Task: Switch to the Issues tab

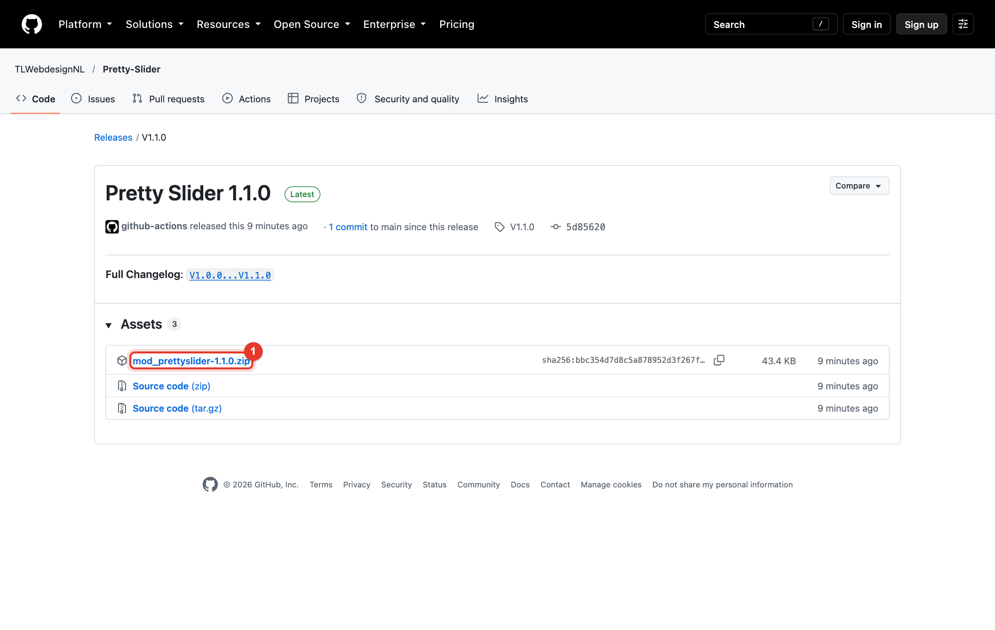Action: 93,99
